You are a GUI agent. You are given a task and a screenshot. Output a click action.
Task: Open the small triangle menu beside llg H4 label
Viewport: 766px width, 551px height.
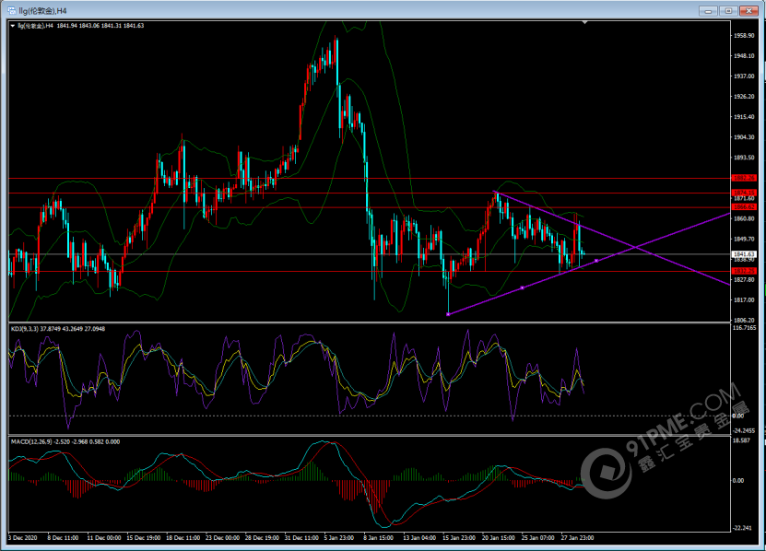coord(13,26)
